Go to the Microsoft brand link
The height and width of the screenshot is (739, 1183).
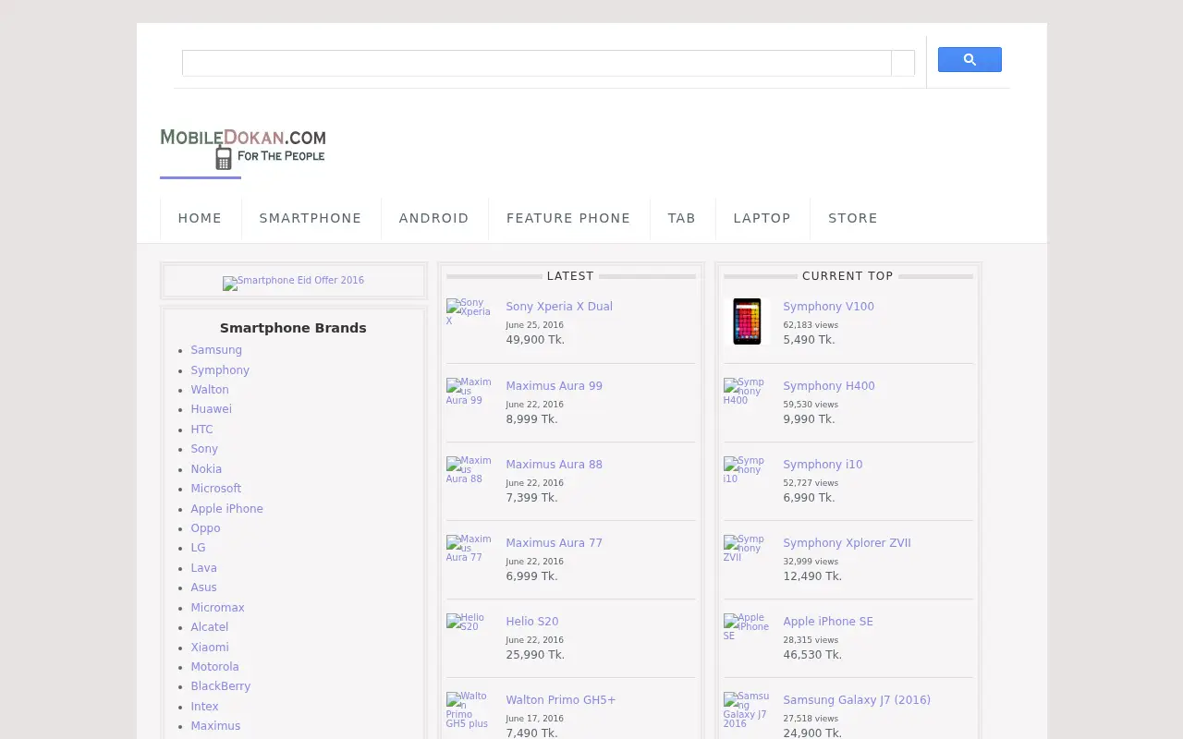click(x=216, y=489)
